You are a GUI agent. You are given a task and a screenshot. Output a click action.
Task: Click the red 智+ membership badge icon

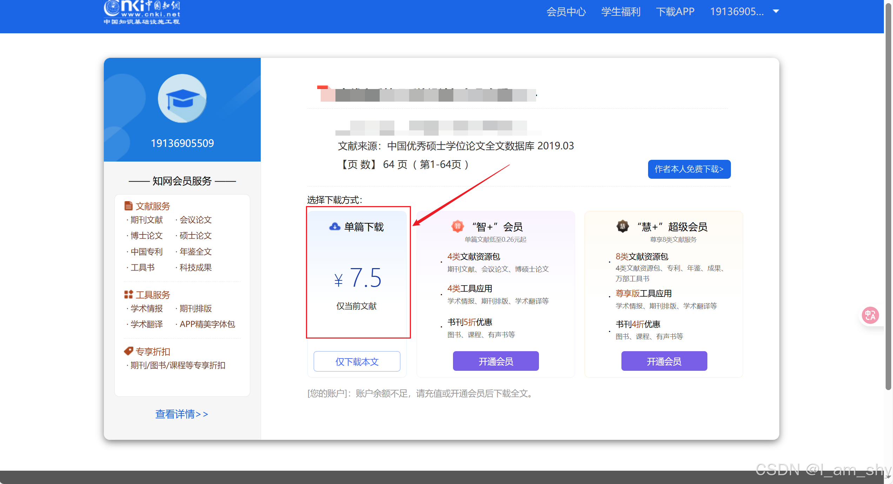point(458,226)
